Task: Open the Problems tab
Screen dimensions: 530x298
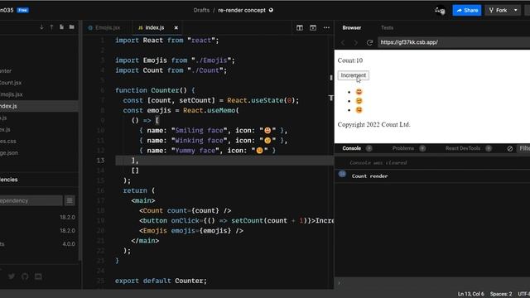Action: click(x=403, y=148)
